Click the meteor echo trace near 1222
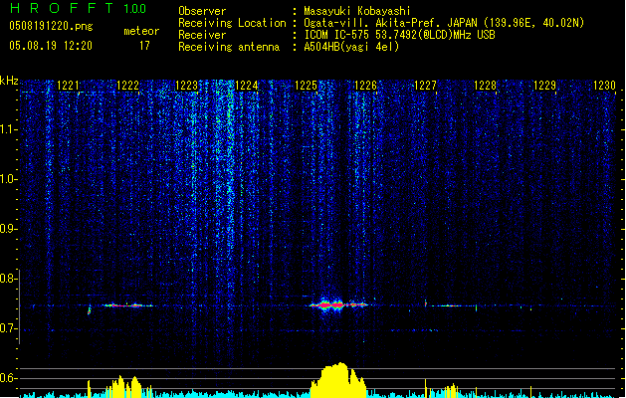The width and height of the screenshot is (626, 398). 127,305
